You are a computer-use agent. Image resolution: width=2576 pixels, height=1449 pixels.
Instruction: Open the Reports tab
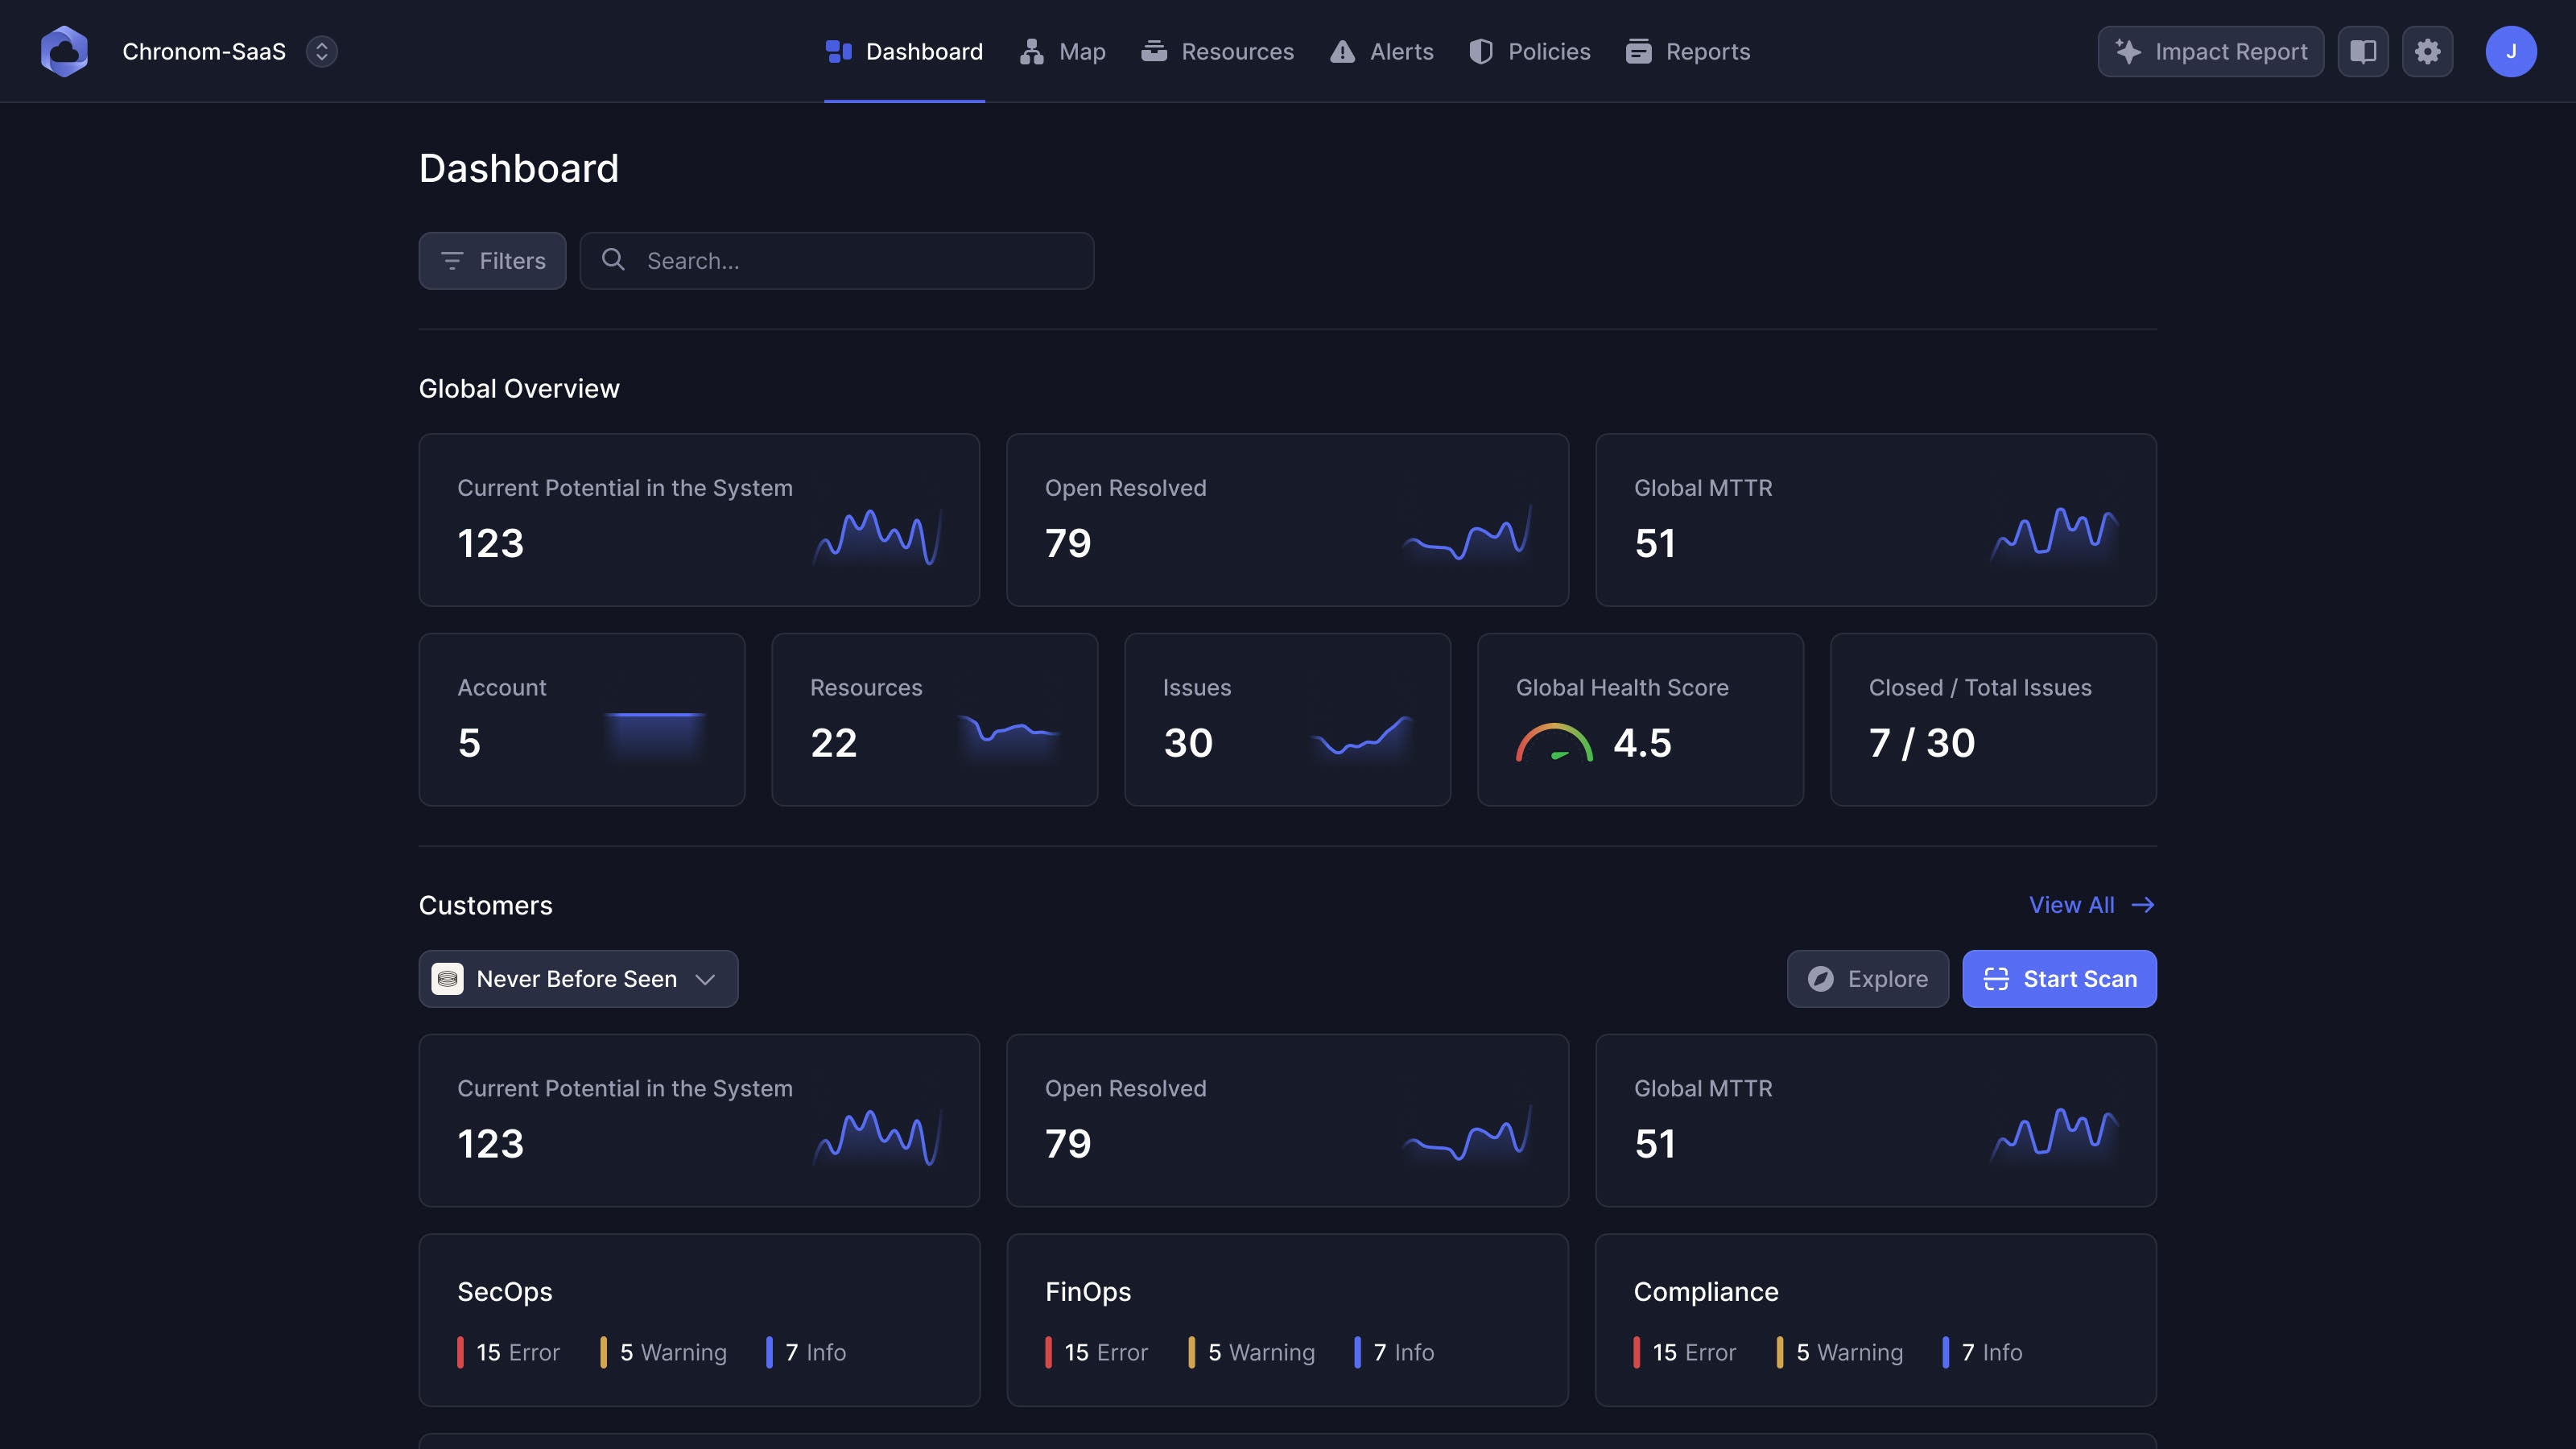[x=1687, y=51]
